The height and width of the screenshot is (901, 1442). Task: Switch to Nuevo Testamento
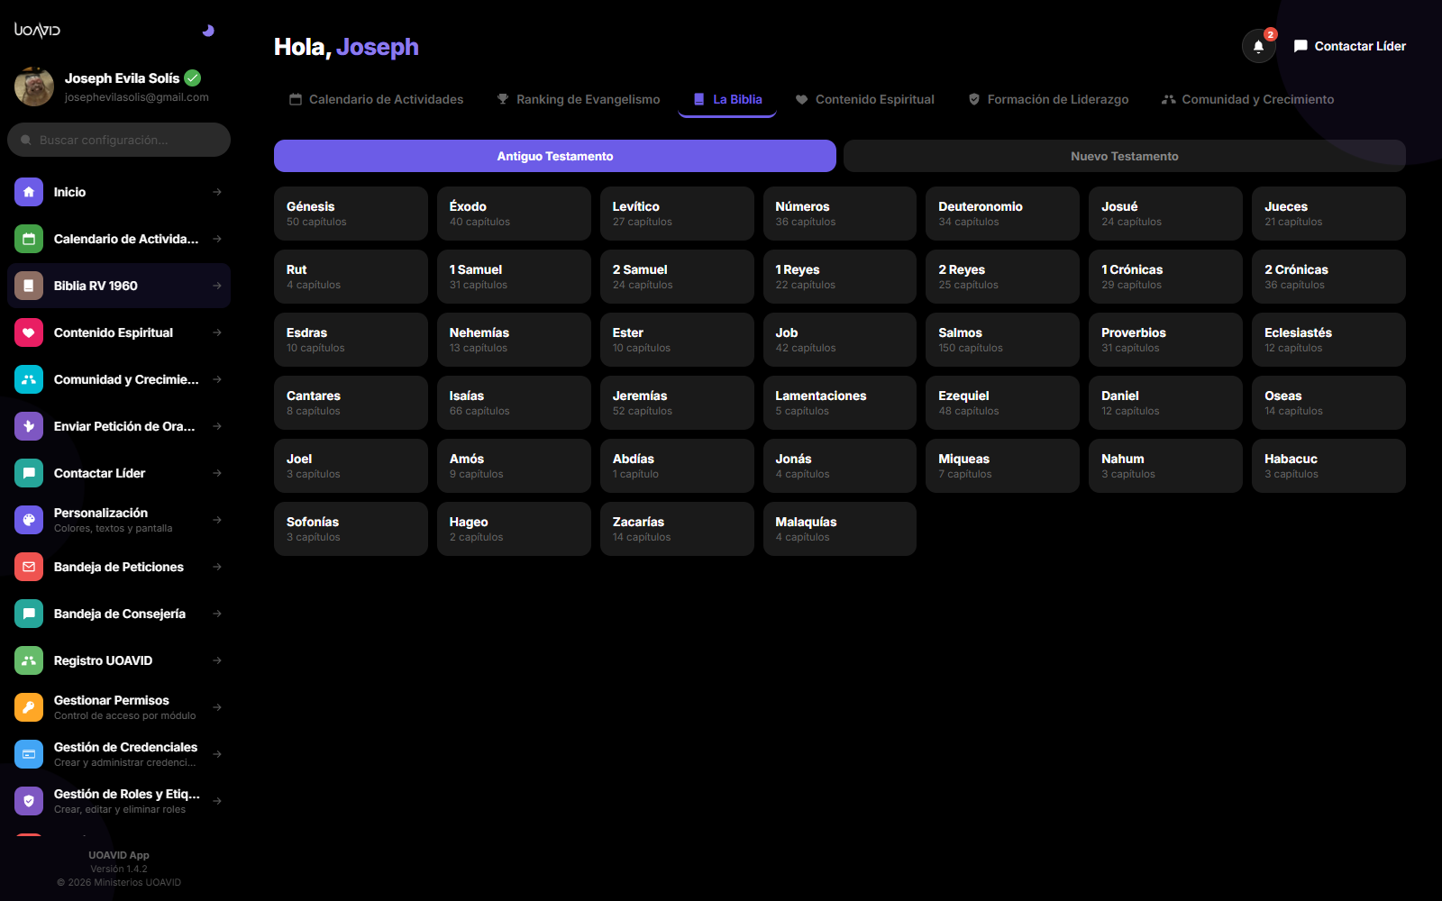pyautogui.click(x=1125, y=156)
